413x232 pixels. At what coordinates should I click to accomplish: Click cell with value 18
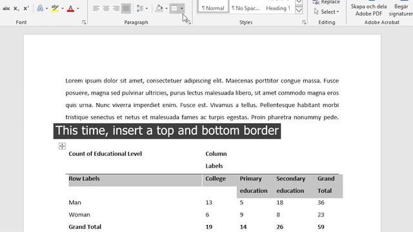[279, 202]
